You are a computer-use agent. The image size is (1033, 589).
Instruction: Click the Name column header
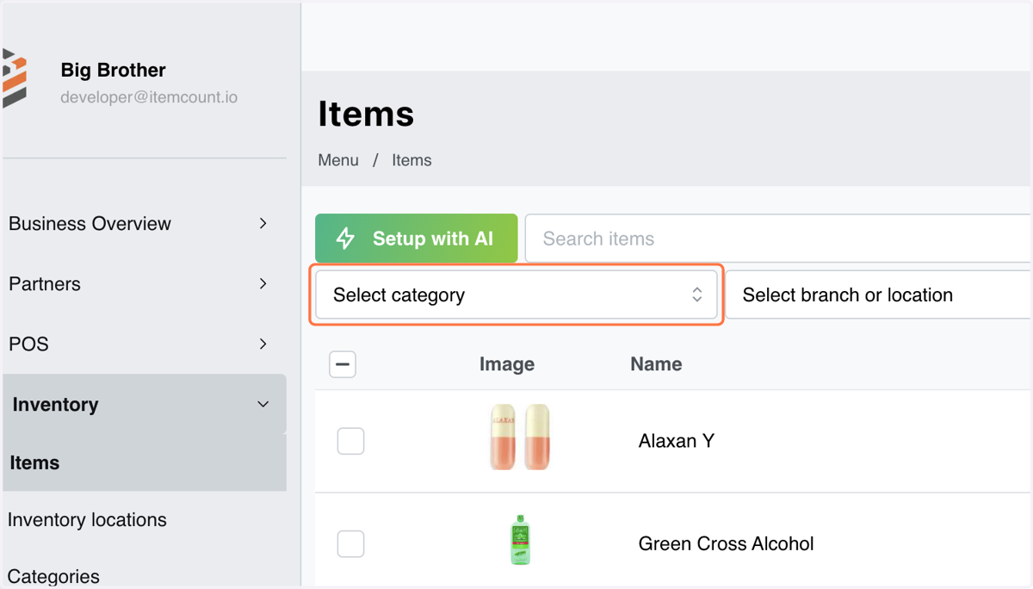tap(656, 364)
